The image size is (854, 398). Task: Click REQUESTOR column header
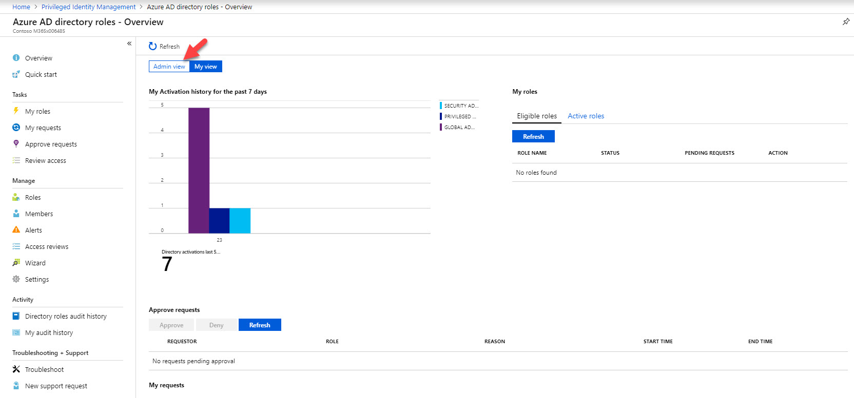[x=182, y=342]
